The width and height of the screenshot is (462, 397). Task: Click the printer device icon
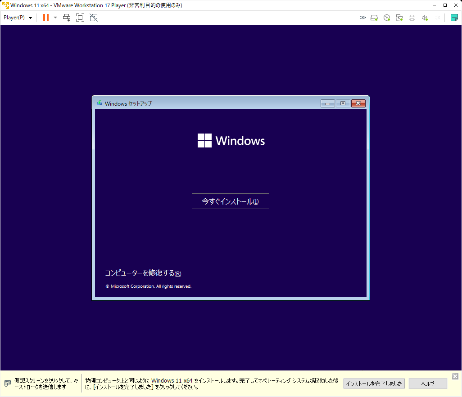[x=412, y=18]
